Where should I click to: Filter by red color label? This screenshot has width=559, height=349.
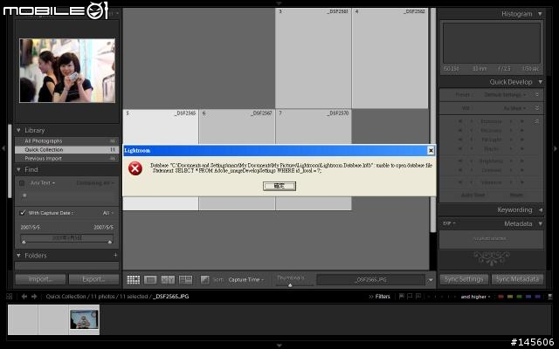(x=500, y=297)
